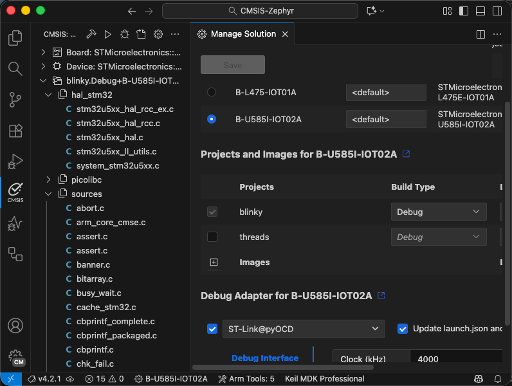This screenshot has height=386, width=512.
Task: Collapse the hal_stm32 group
Action: click(x=48, y=95)
